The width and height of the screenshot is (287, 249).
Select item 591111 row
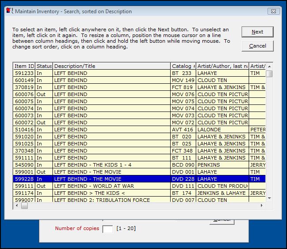pyautogui.click(x=139, y=158)
